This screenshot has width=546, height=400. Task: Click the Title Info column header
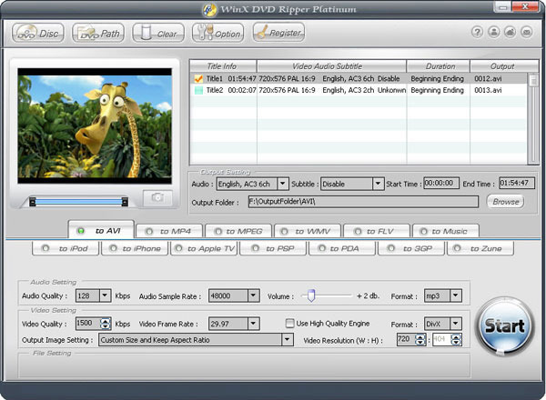223,66
